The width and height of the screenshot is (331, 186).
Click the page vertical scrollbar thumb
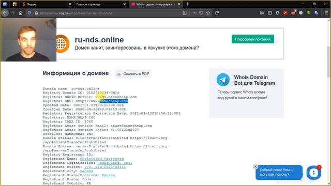pyautogui.click(x=329, y=61)
